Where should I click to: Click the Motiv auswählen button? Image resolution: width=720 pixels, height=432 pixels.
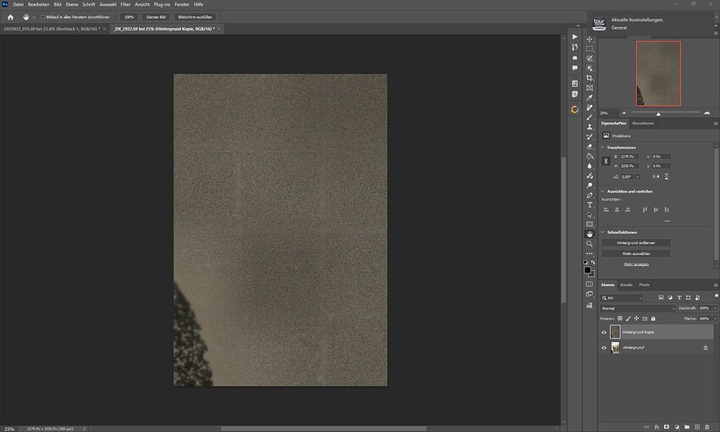[636, 253]
